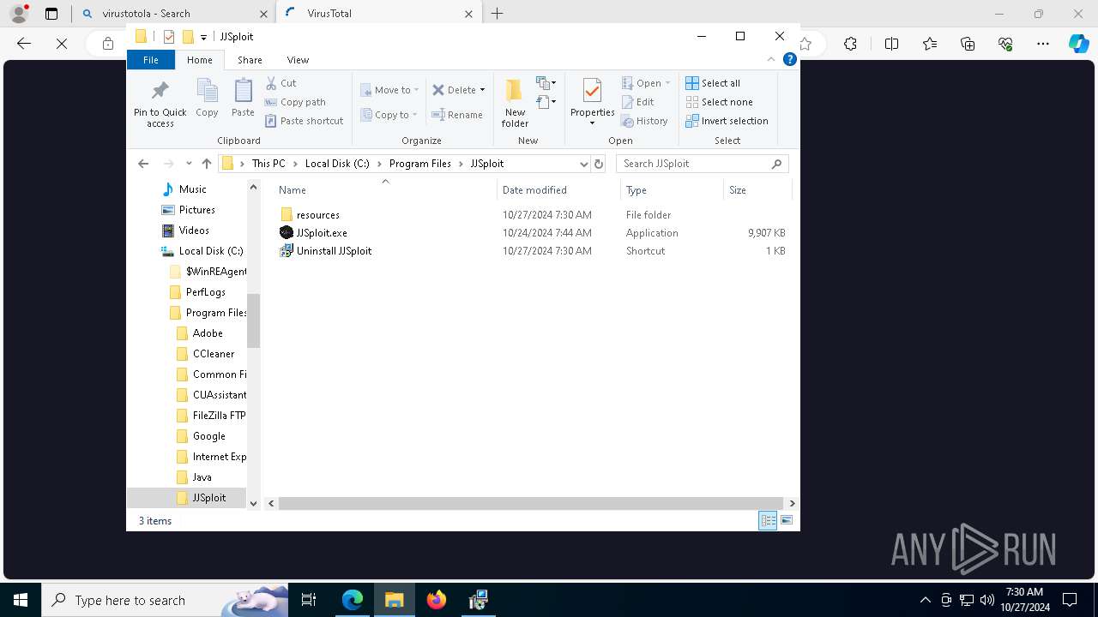This screenshot has height=617, width=1098.
Task: Open the New item dropdown
Action: 546,83
